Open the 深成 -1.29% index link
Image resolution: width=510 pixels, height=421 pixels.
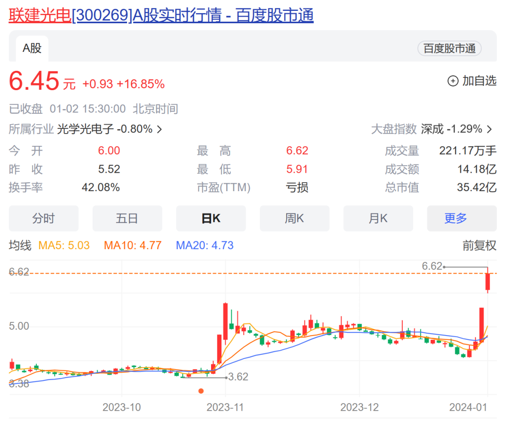pyautogui.click(x=451, y=129)
